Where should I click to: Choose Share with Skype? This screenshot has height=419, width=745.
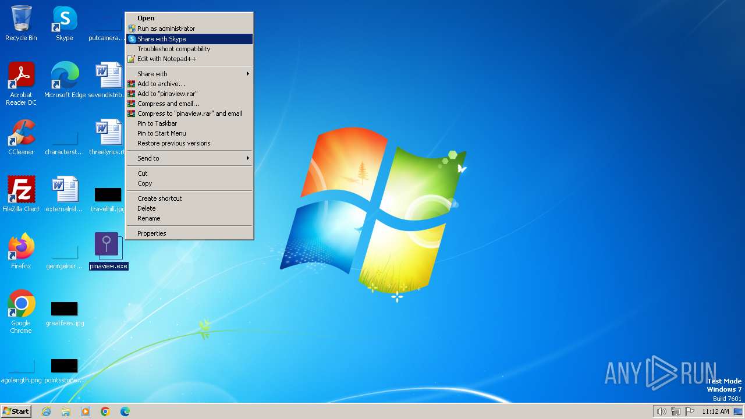190,39
